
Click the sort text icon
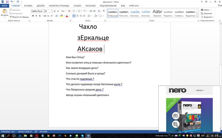(99, 11)
